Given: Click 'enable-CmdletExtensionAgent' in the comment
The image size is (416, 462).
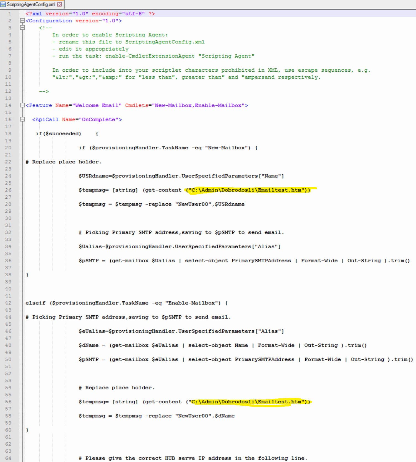Looking at the screenshot, I should [x=150, y=56].
